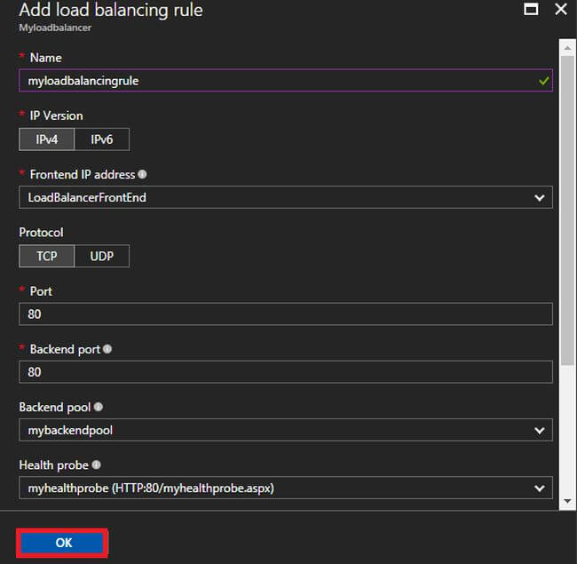Close the Add load balancing rule blade
The height and width of the screenshot is (564, 577).
560,10
